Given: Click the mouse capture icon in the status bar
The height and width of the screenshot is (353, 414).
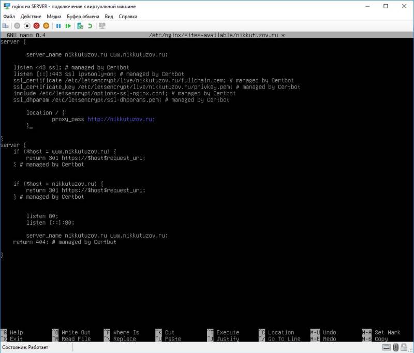Looking at the screenshot, I should [396, 347].
